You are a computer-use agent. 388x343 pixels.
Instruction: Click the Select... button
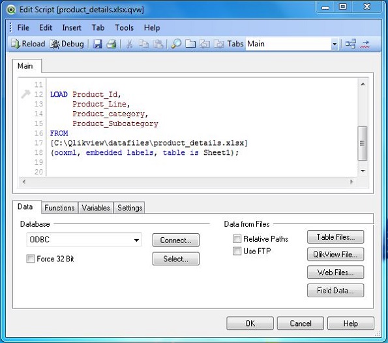(175, 259)
